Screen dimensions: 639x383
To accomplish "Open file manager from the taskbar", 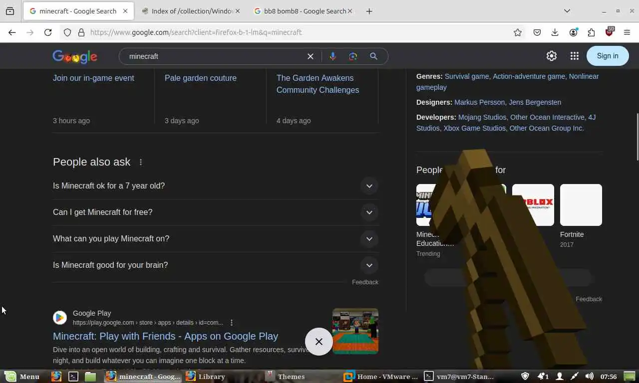I will [x=90, y=377].
